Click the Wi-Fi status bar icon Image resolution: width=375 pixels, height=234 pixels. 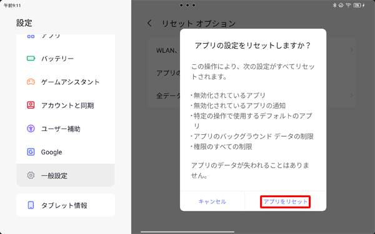pyautogui.click(x=348, y=5)
